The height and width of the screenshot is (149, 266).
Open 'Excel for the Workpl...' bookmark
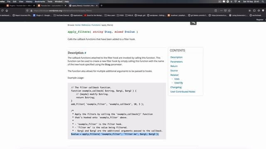(94, 15)
